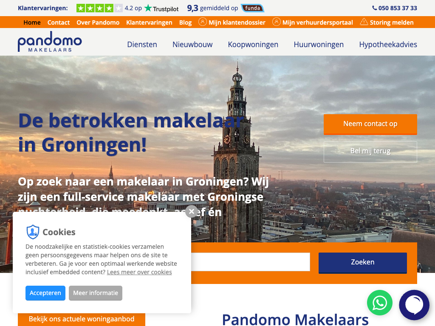The height and width of the screenshot is (326, 435).
Task: Click the Pandomo Makelaars logo
Action: pyautogui.click(x=50, y=42)
